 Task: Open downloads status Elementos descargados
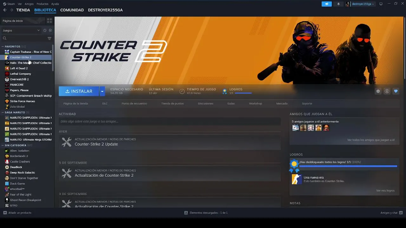[x=206, y=213]
